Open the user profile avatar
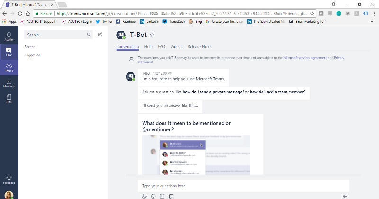379x199 pixels. (x=9, y=195)
